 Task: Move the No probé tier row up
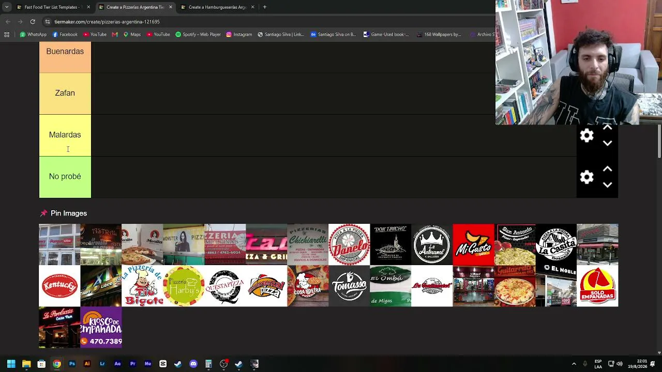[607, 169]
